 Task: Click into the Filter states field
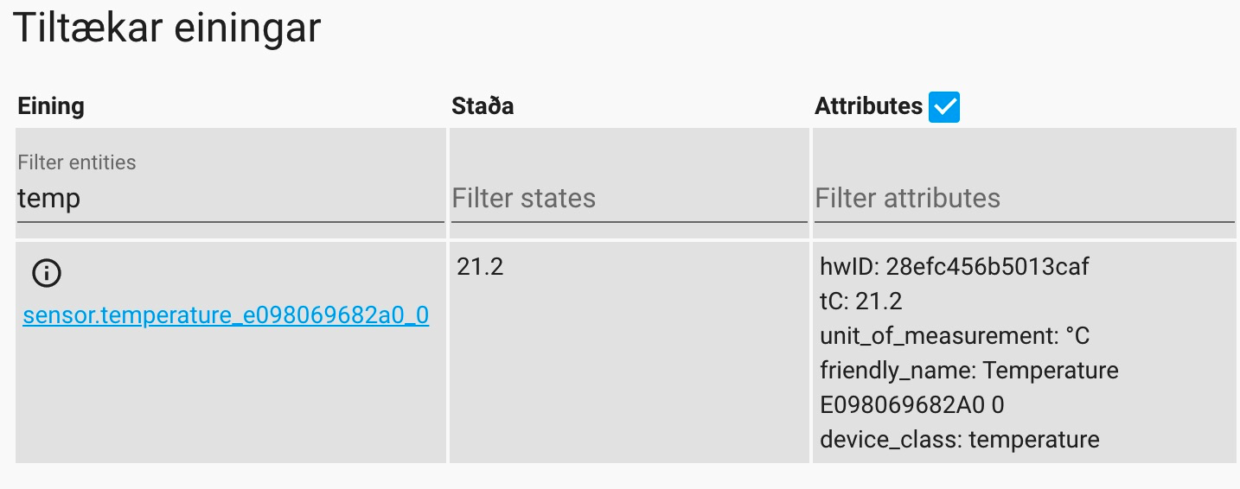628,199
